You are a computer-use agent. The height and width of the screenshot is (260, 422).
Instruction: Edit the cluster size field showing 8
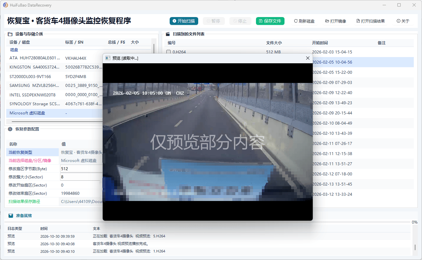click(x=81, y=177)
